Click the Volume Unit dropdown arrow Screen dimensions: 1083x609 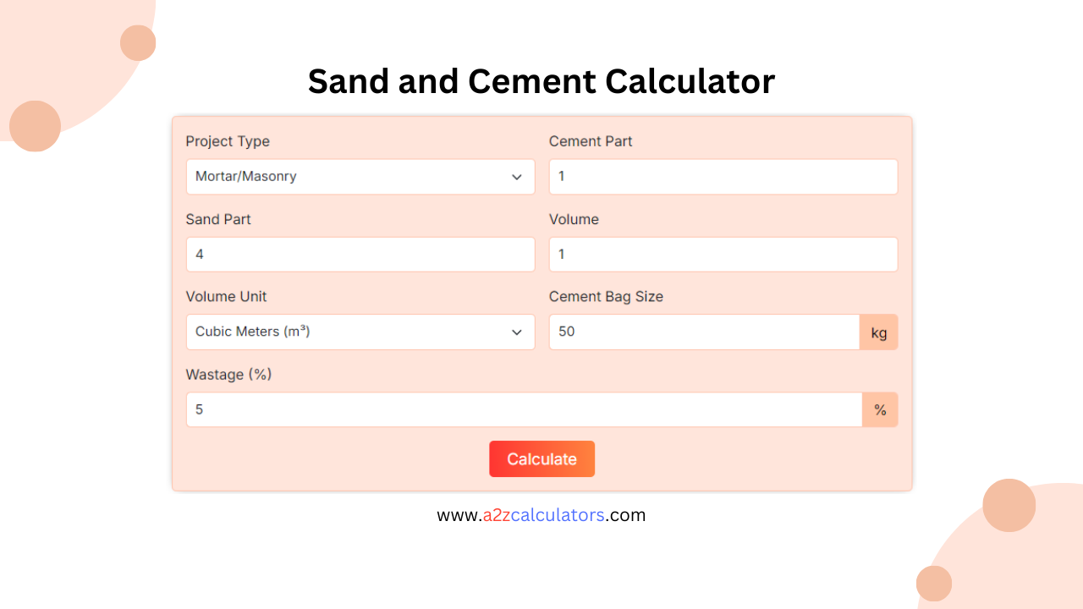517,332
